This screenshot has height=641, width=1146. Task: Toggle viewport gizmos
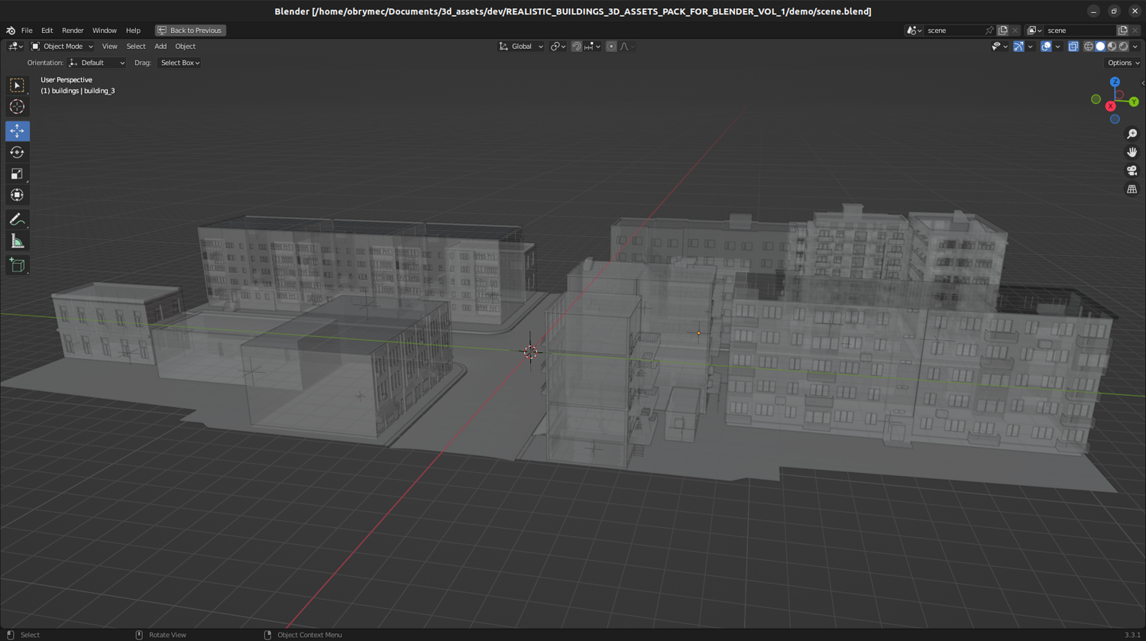tap(1018, 47)
